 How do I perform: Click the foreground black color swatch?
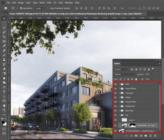[x=3, y=122]
